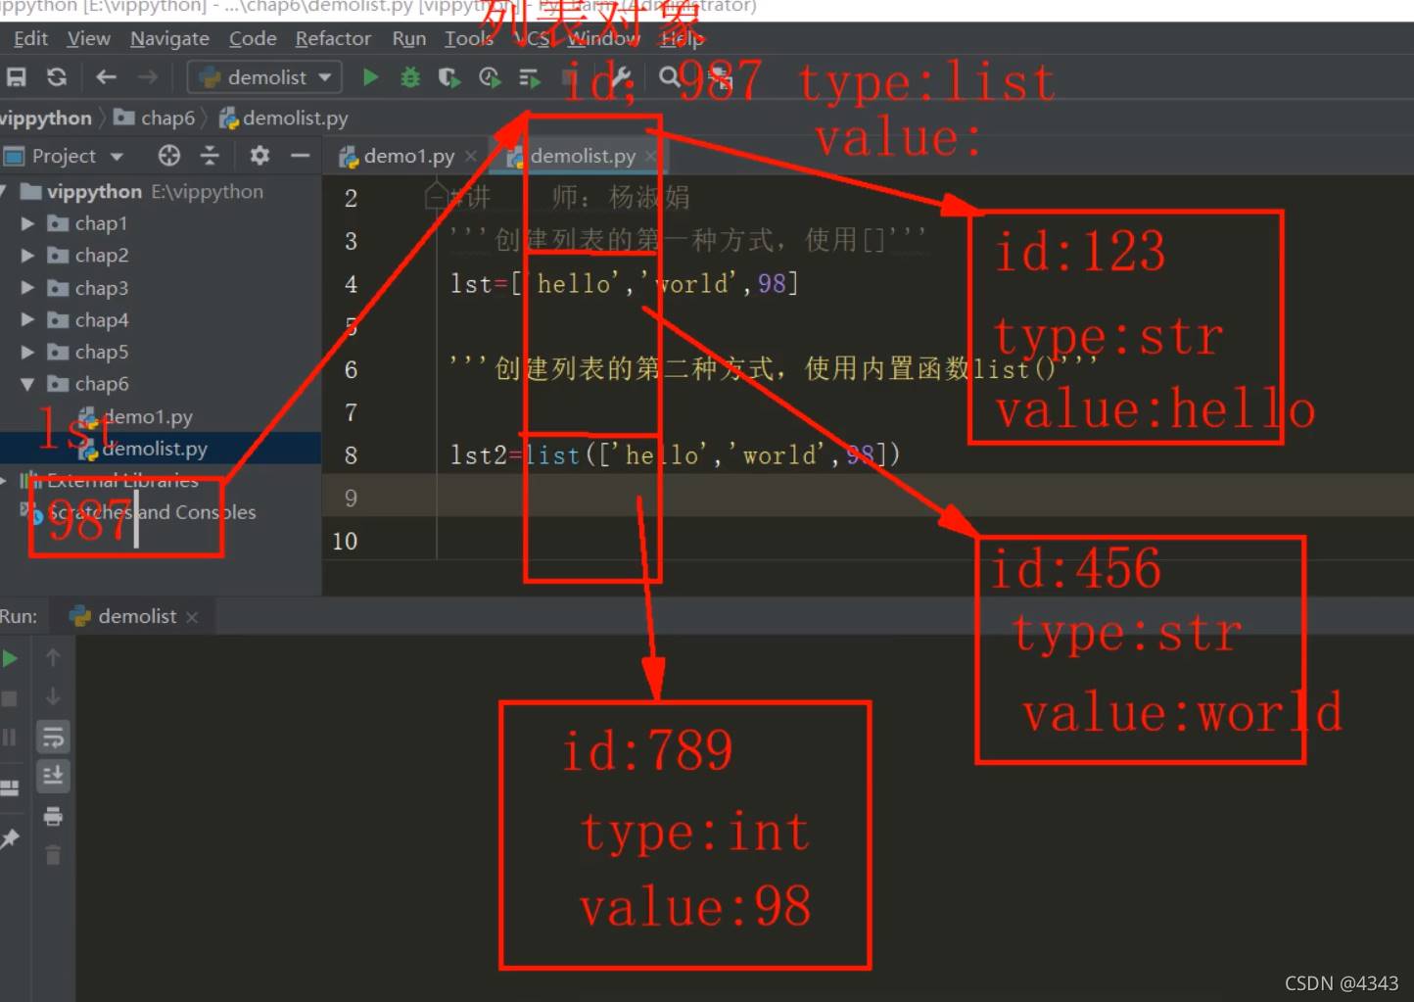Click the Save All toolbar icon
Viewport: 1414px width, 1002px height.
click(x=17, y=77)
